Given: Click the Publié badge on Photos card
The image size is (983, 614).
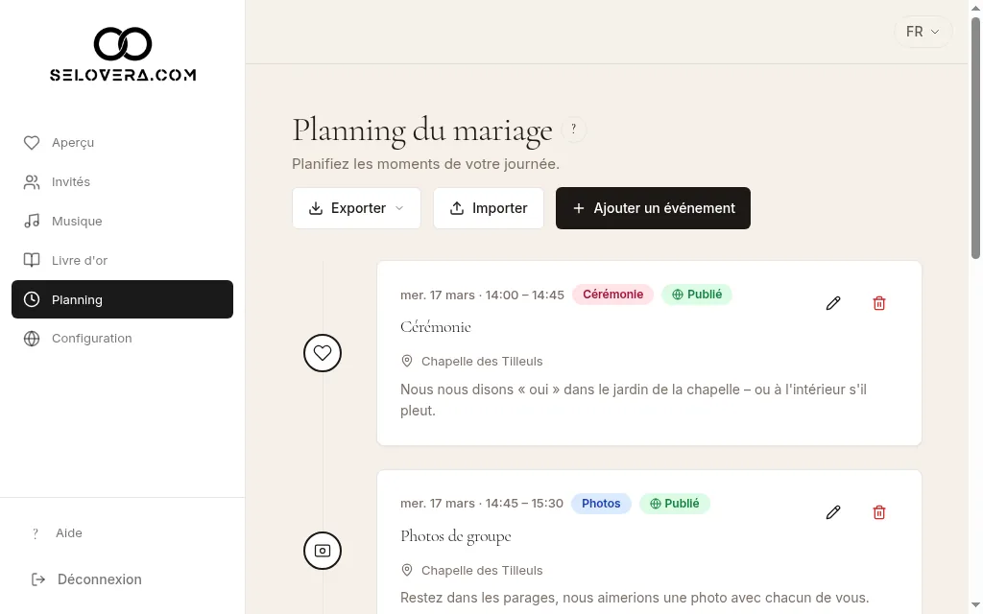Looking at the screenshot, I should pos(675,504).
